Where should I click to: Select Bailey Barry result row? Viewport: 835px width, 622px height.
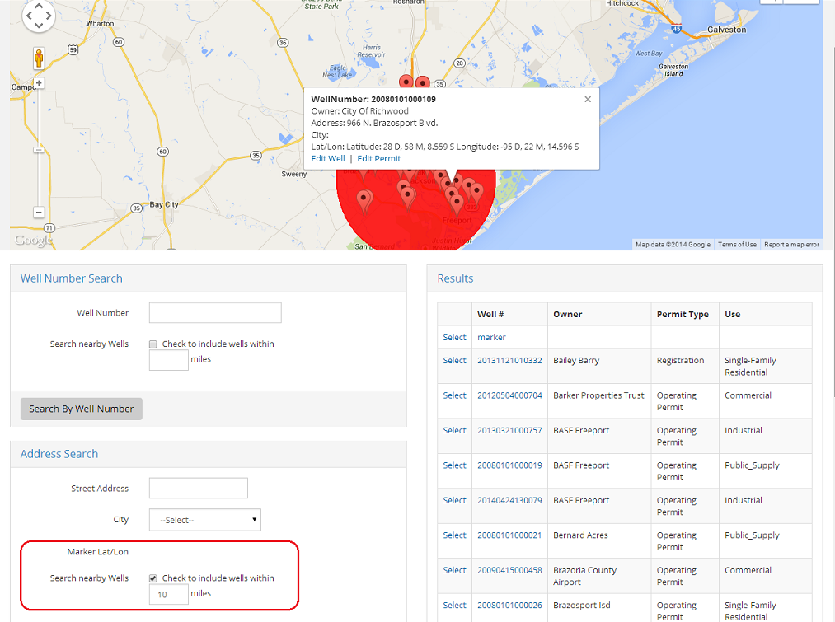(454, 361)
